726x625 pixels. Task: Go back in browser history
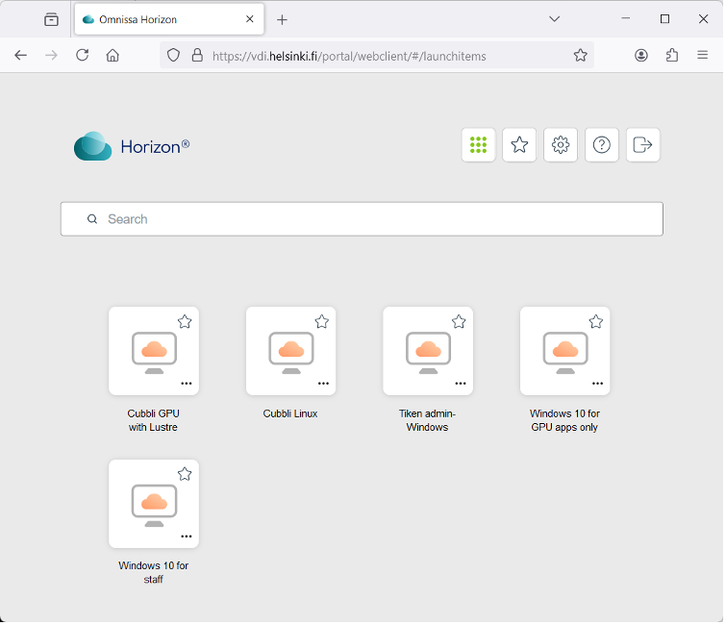click(x=21, y=56)
